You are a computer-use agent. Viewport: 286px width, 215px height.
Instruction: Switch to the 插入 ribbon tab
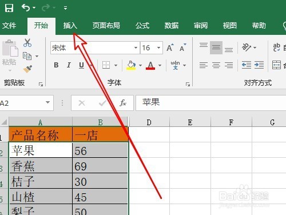[x=70, y=25]
